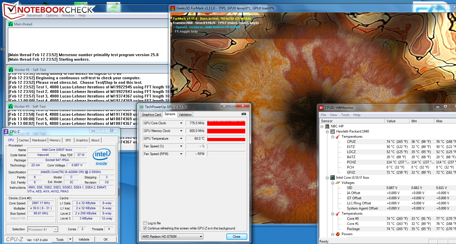
Task: Switch to the About tab in CPU-Z
Action: point(95,140)
